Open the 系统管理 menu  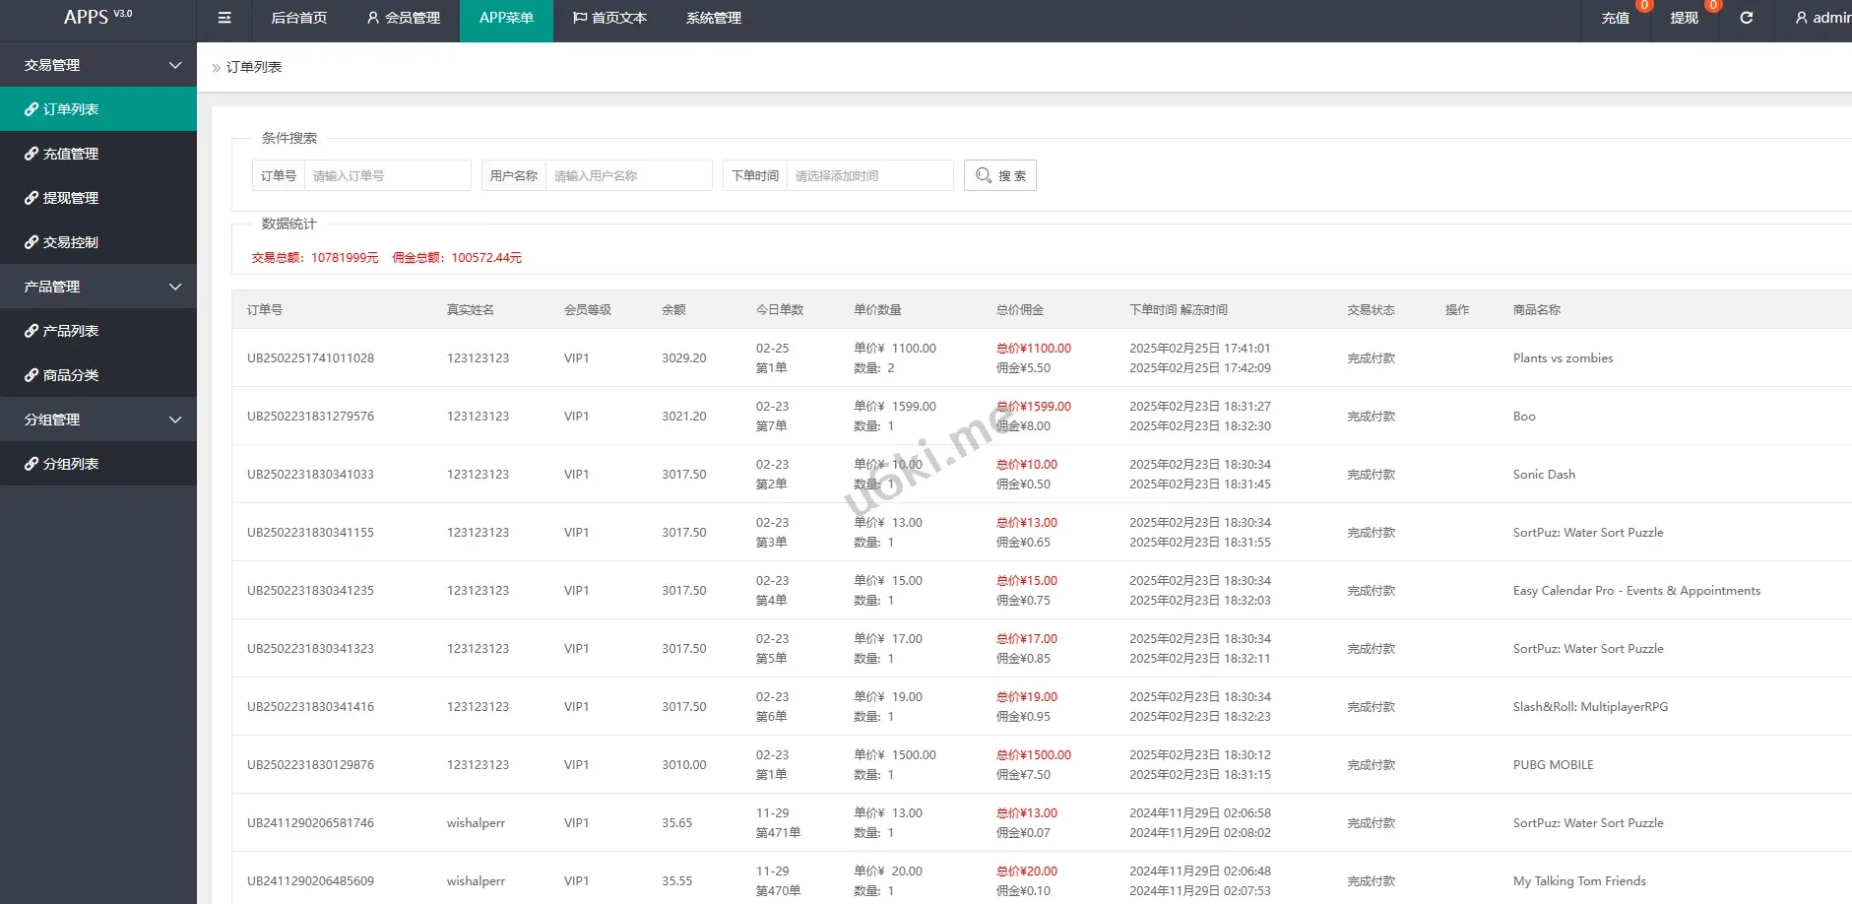click(712, 18)
